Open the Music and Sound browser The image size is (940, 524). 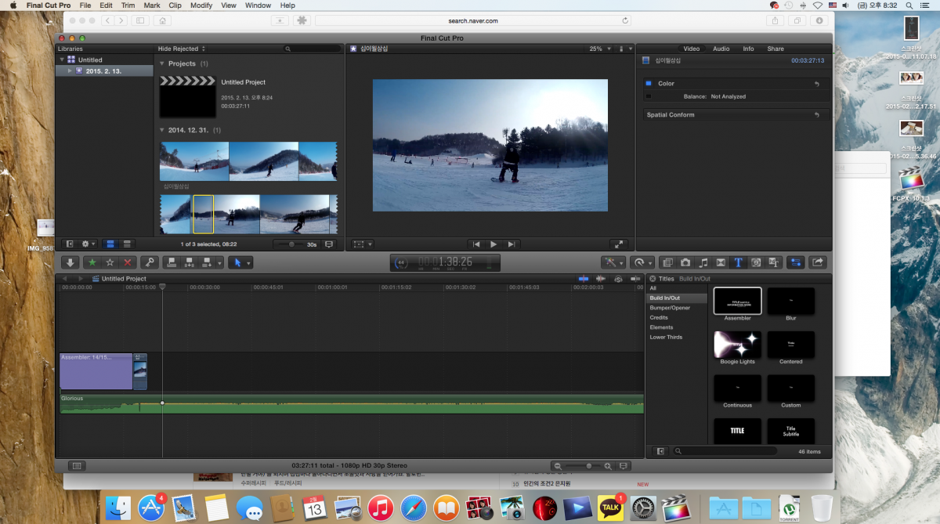pos(703,263)
